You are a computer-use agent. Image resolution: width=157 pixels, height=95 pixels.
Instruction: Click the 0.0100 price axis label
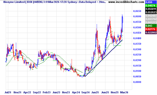(137, 71)
